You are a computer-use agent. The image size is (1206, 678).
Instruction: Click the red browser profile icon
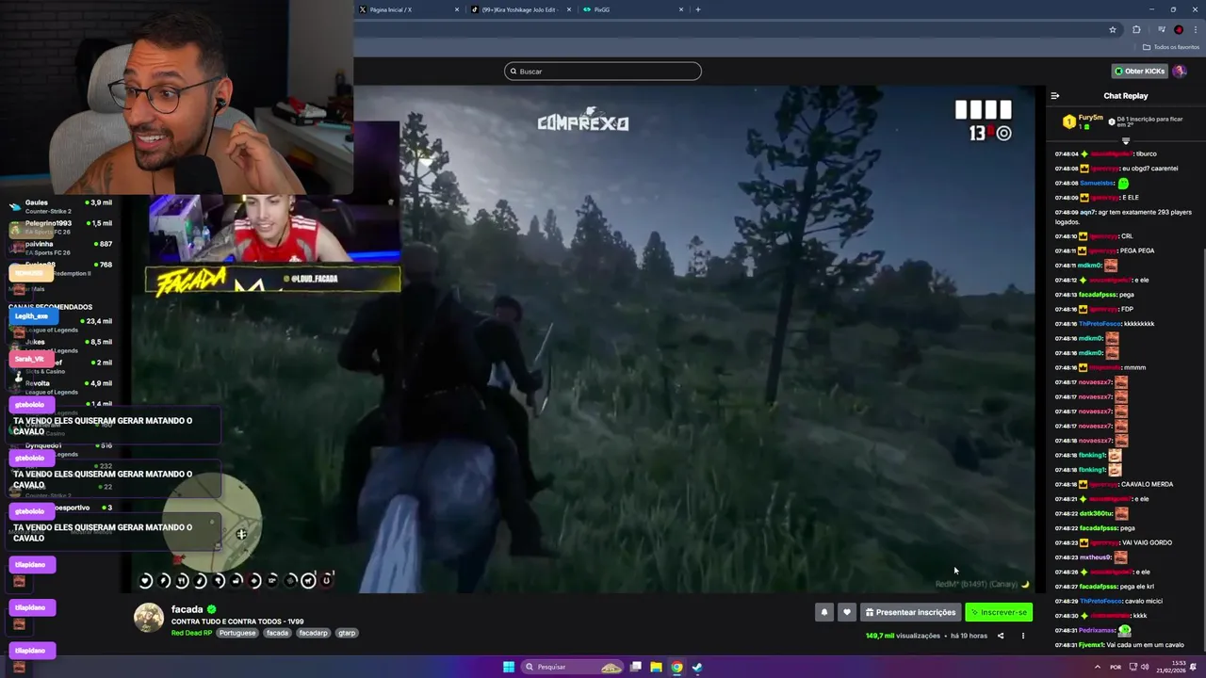[x=1179, y=29]
